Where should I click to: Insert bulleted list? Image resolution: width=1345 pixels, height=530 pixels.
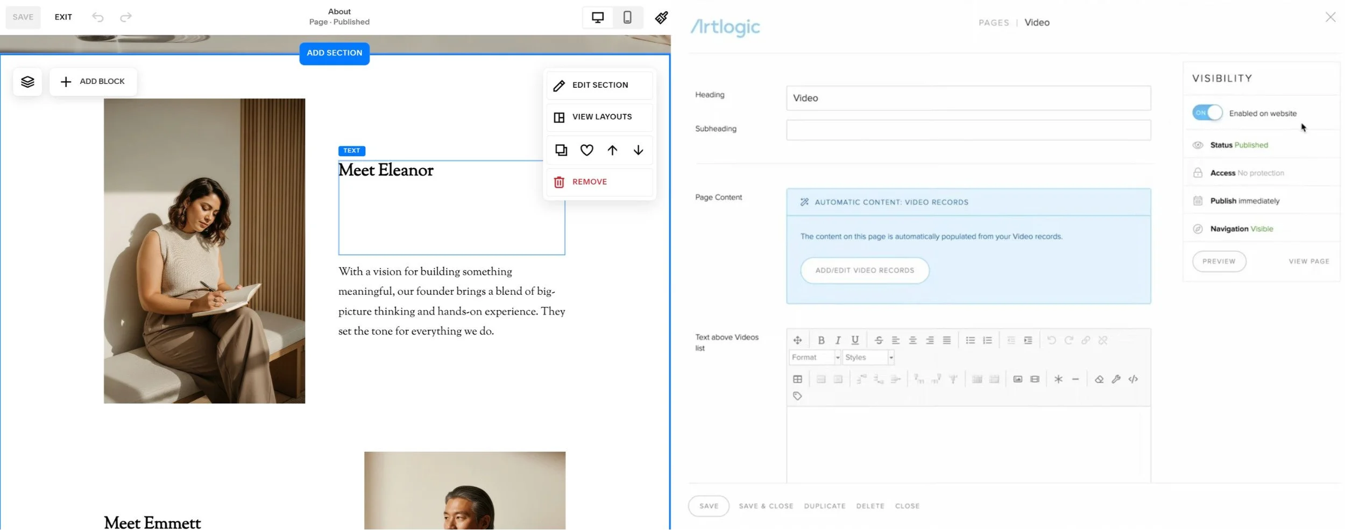point(971,340)
